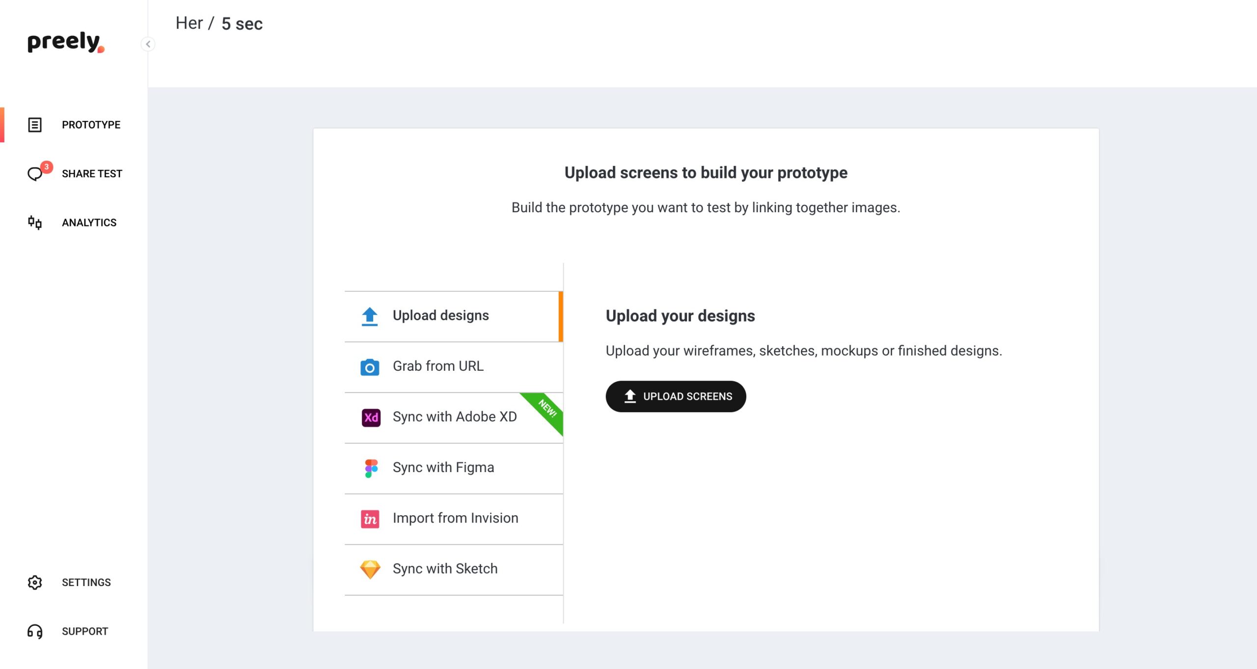Select Import from Invision option
This screenshot has height=669, width=1257.
[x=456, y=518]
